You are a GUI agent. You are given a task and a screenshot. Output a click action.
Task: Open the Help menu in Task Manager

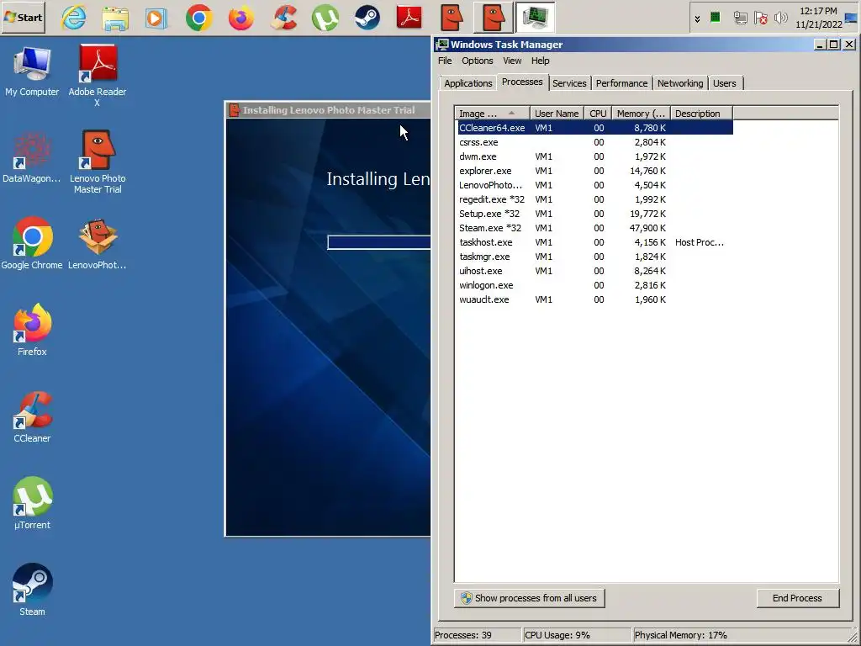click(541, 61)
